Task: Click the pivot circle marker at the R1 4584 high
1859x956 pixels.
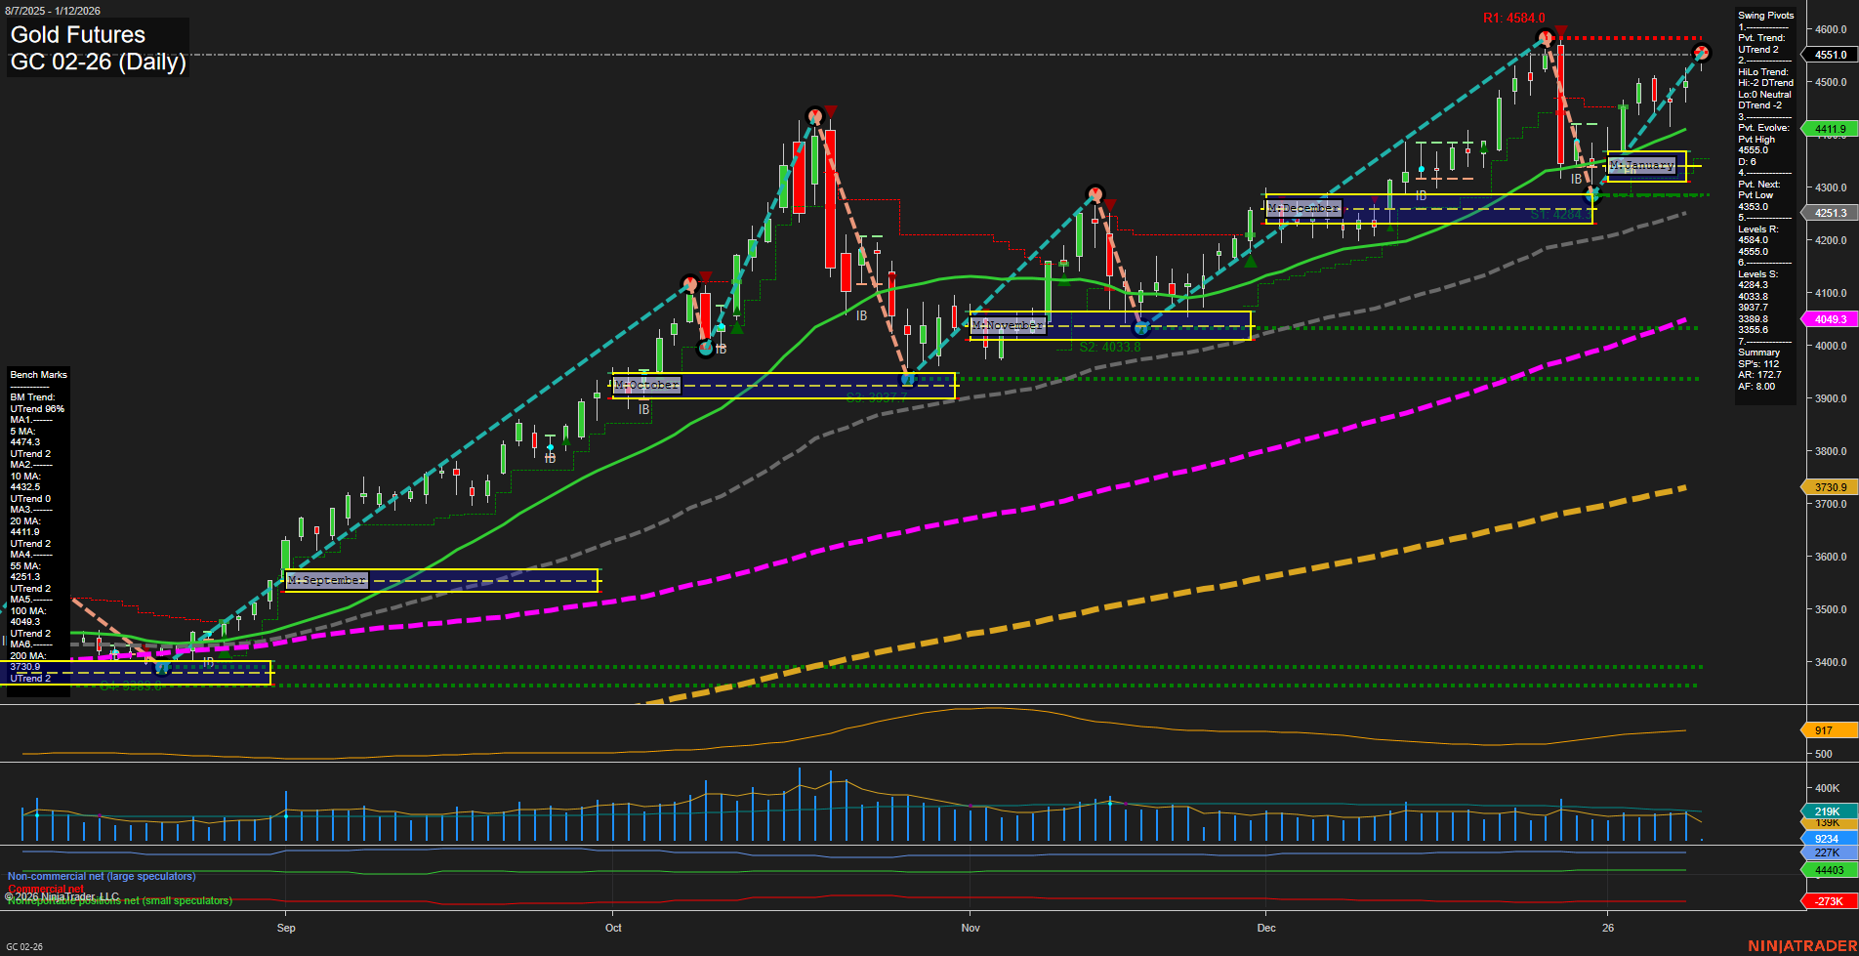Action: pos(1546,36)
